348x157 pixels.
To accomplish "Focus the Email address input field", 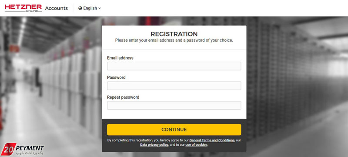I will coord(174,66).
